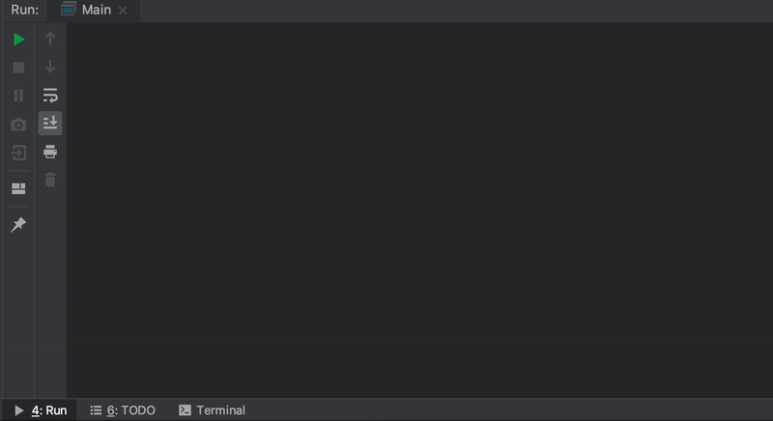Screen dimensions: 773x421
Task: Close the Main run tab
Action: point(123,11)
